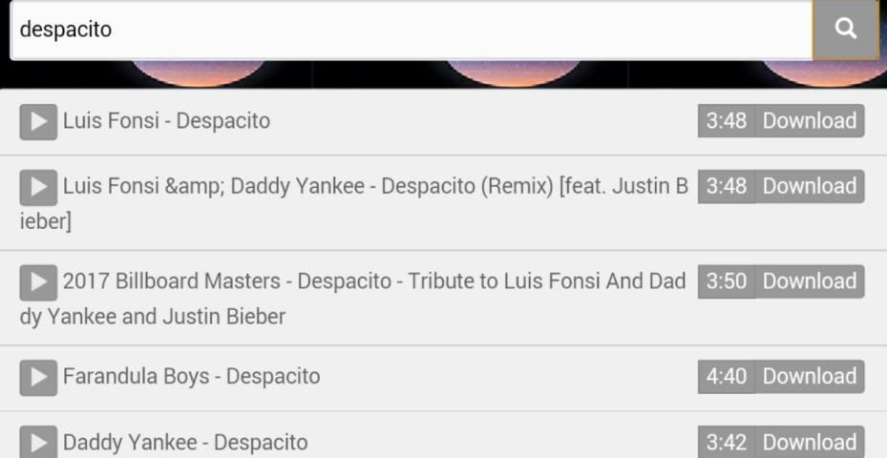The image size is (887, 458).
Task: Play Luis Fonsi - Despacito track
Action: (x=38, y=121)
